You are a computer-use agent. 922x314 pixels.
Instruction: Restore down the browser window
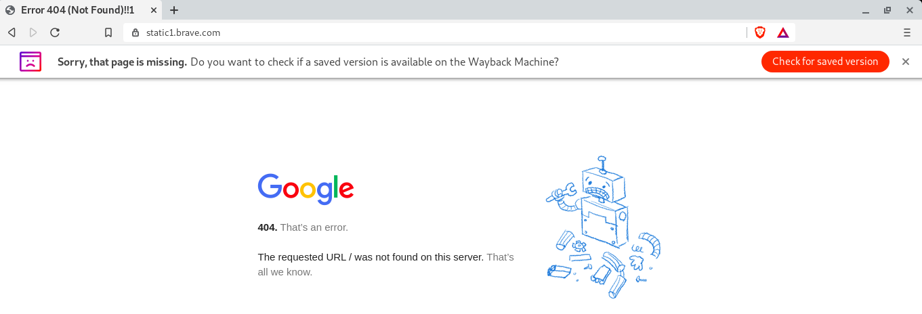click(x=887, y=10)
